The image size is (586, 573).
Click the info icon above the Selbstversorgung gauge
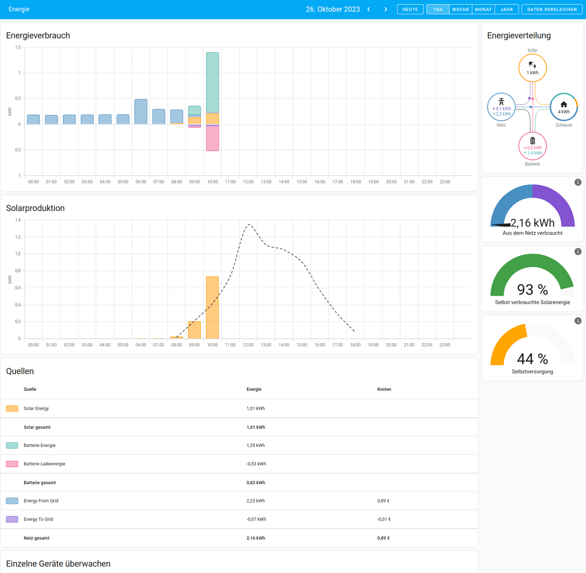point(577,320)
